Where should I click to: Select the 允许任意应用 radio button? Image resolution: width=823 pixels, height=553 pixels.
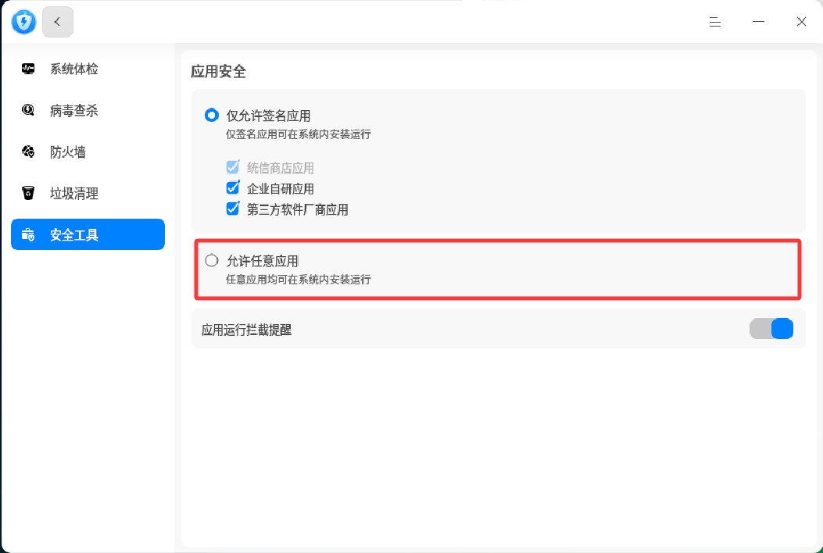211,260
